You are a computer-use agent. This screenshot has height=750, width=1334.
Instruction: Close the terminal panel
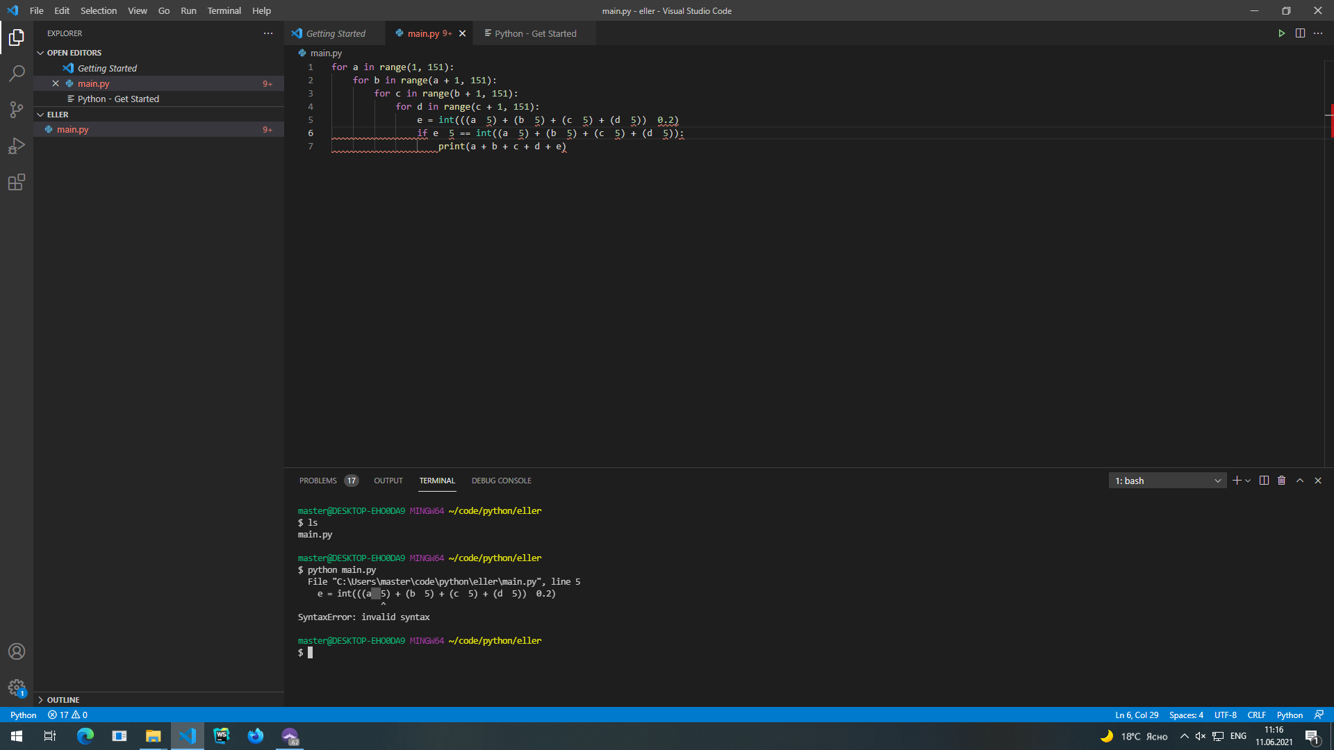[1318, 481]
